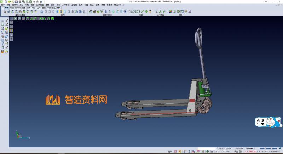Click the Save floppy disk icon
Viewport: 283px width, 154px height.
coord(16,2)
